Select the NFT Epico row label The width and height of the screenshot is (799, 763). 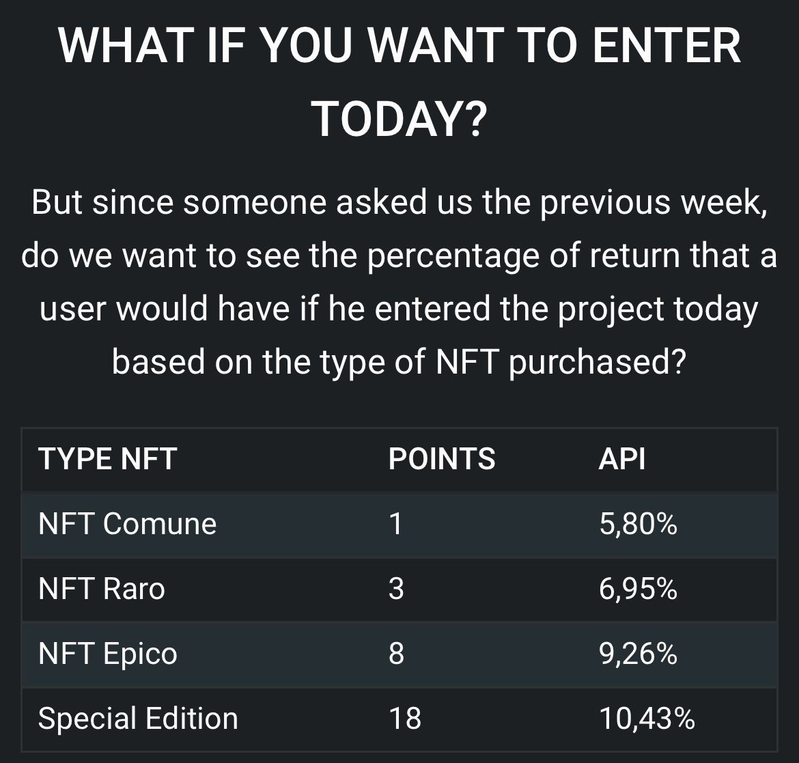pos(107,654)
